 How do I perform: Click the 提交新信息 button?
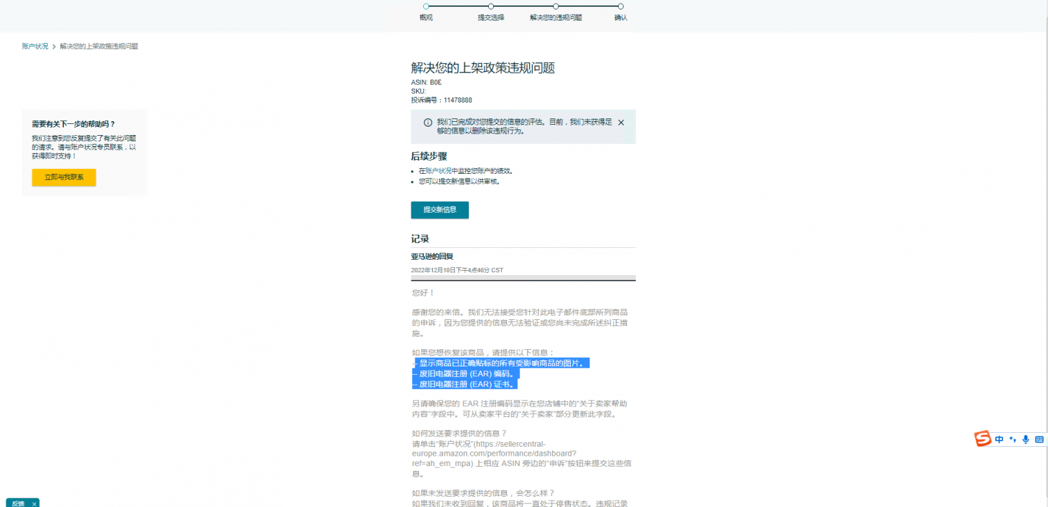coord(440,210)
